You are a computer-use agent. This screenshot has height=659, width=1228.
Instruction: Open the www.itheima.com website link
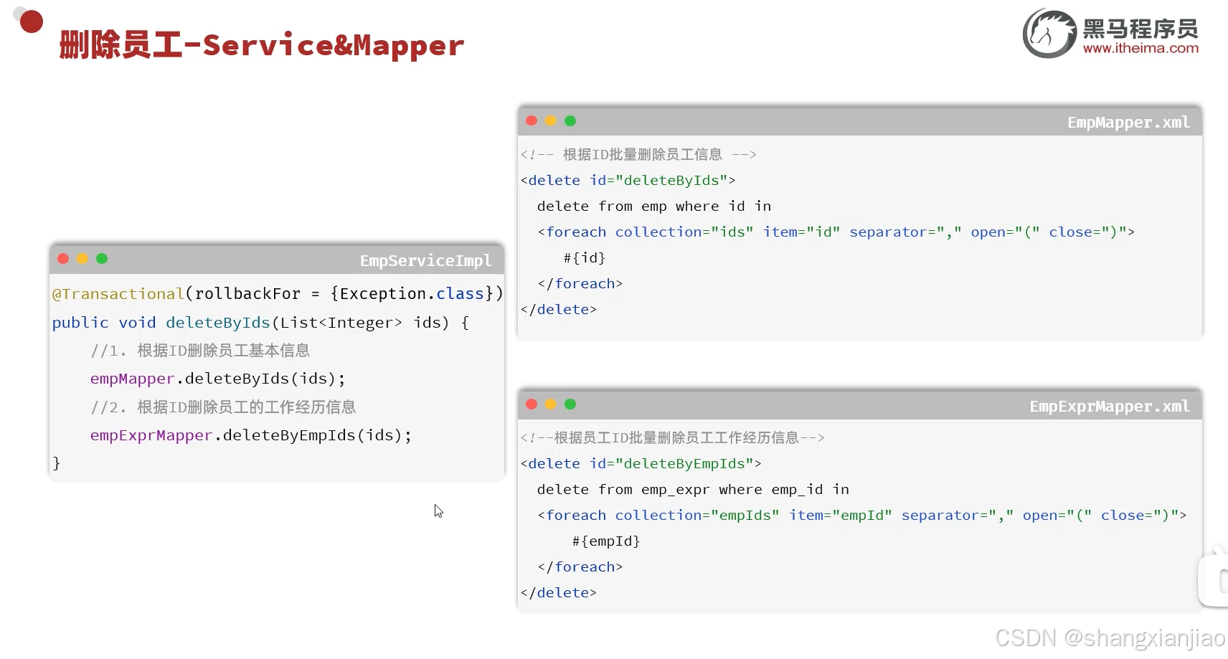pyautogui.click(x=1141, y=48)
